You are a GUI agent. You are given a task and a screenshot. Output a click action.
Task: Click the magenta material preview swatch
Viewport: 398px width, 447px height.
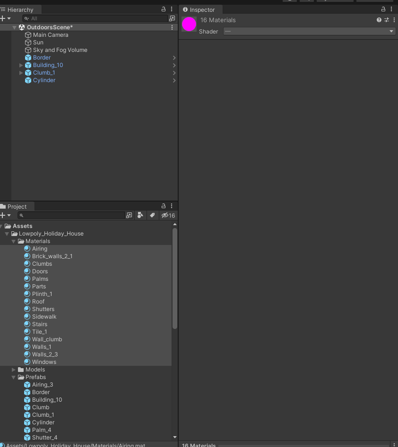click(189, 25)
